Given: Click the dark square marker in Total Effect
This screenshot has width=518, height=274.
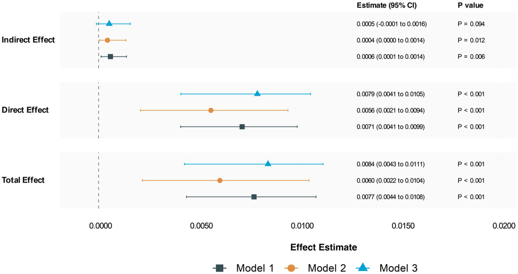Looking at the screenshot, I should 254,197.
